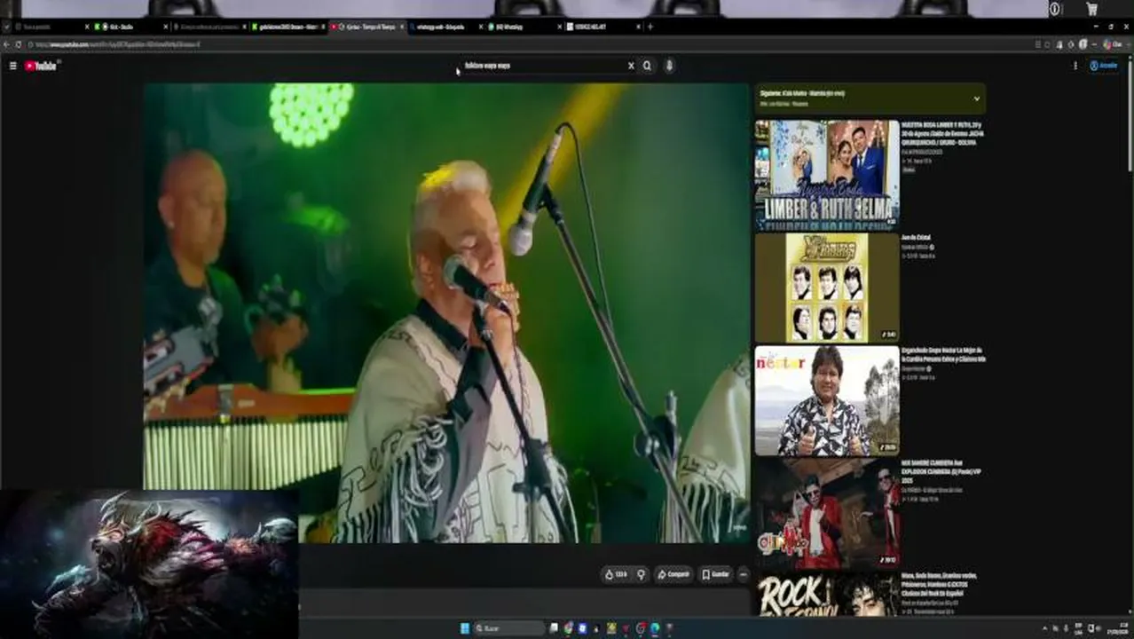Click the taskbar Buscar search box

click(509, 628)
